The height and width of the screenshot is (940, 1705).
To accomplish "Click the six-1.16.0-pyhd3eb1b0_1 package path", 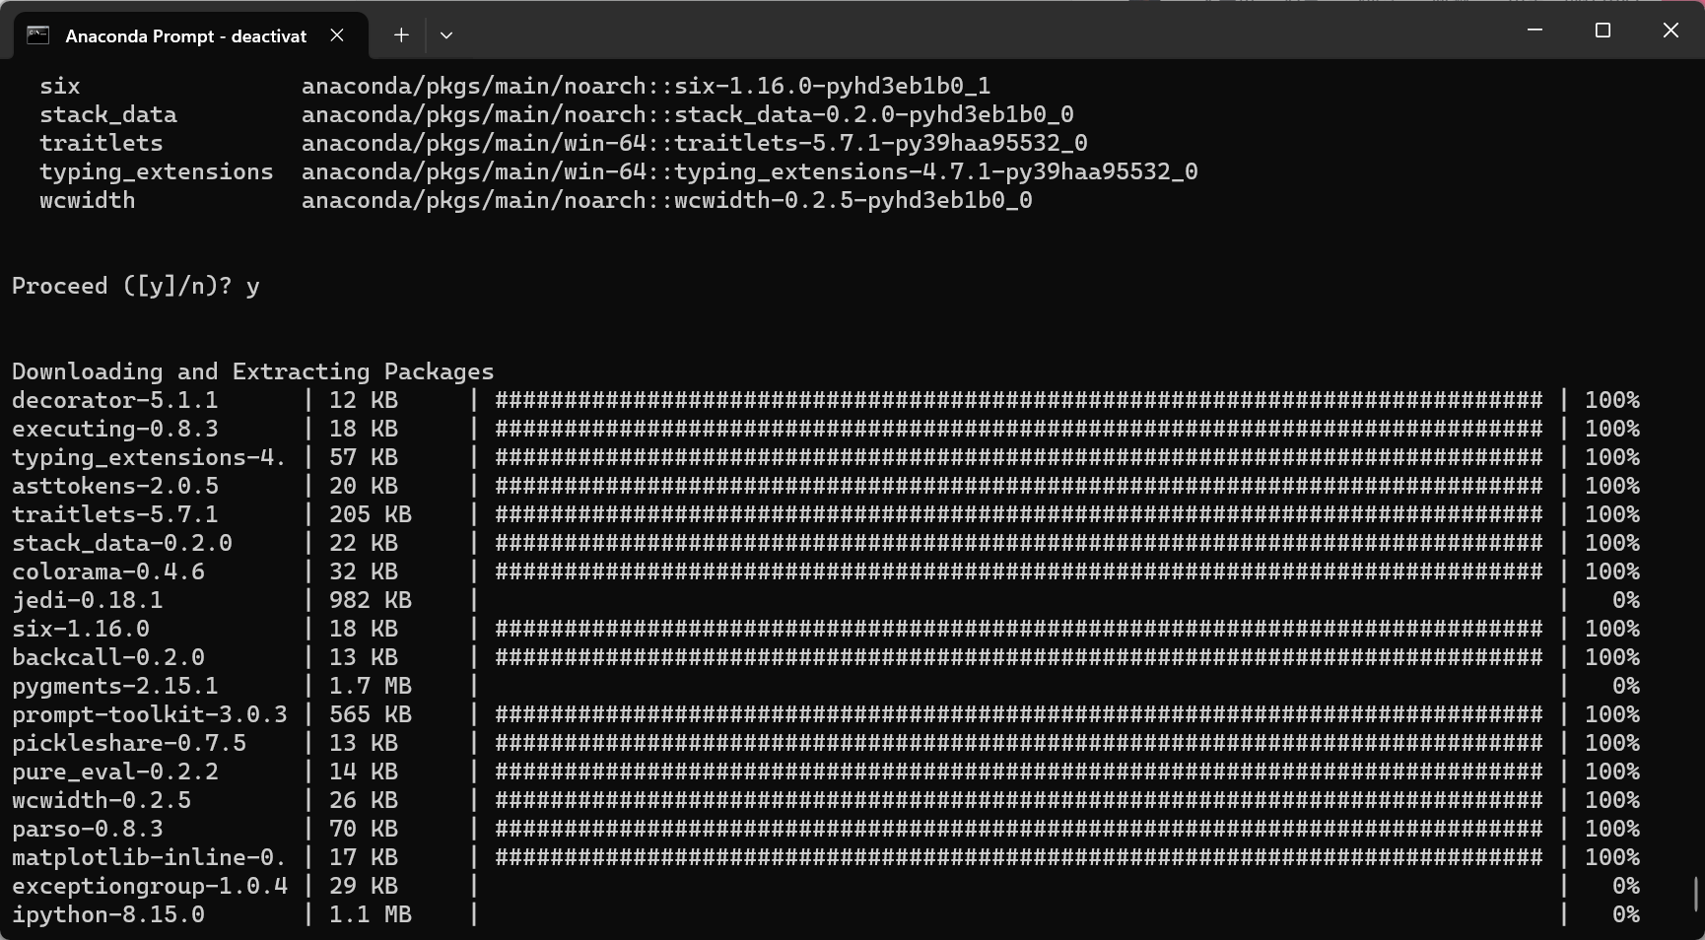I will pos(647,87).
